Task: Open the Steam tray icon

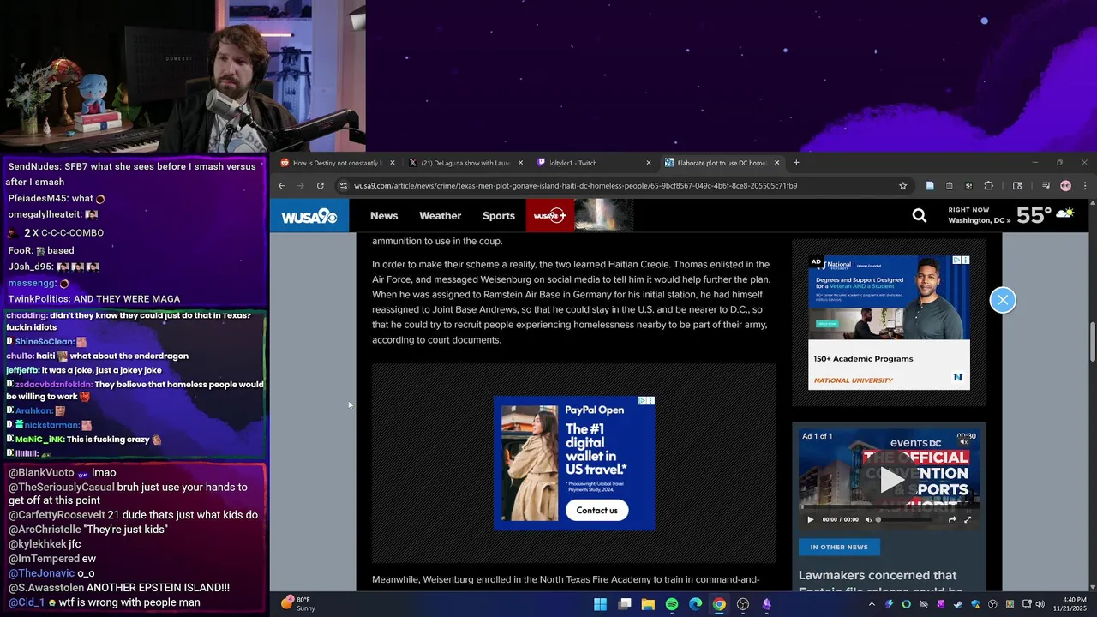Action: point(958,604)
